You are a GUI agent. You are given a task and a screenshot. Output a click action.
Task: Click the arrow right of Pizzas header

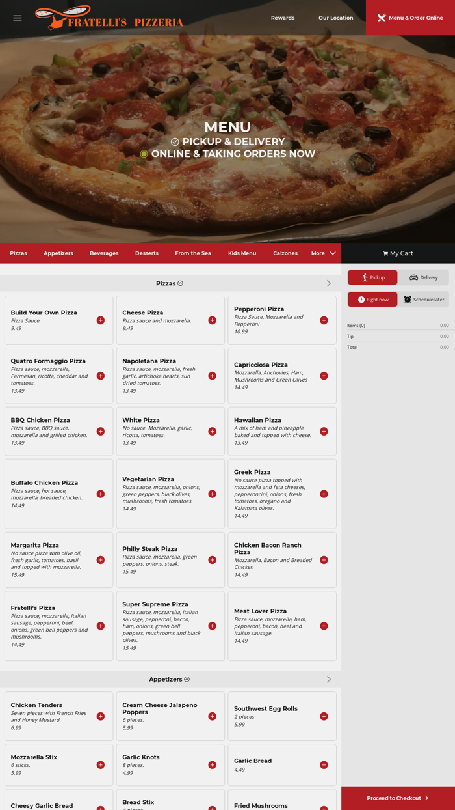coord(329,283)
